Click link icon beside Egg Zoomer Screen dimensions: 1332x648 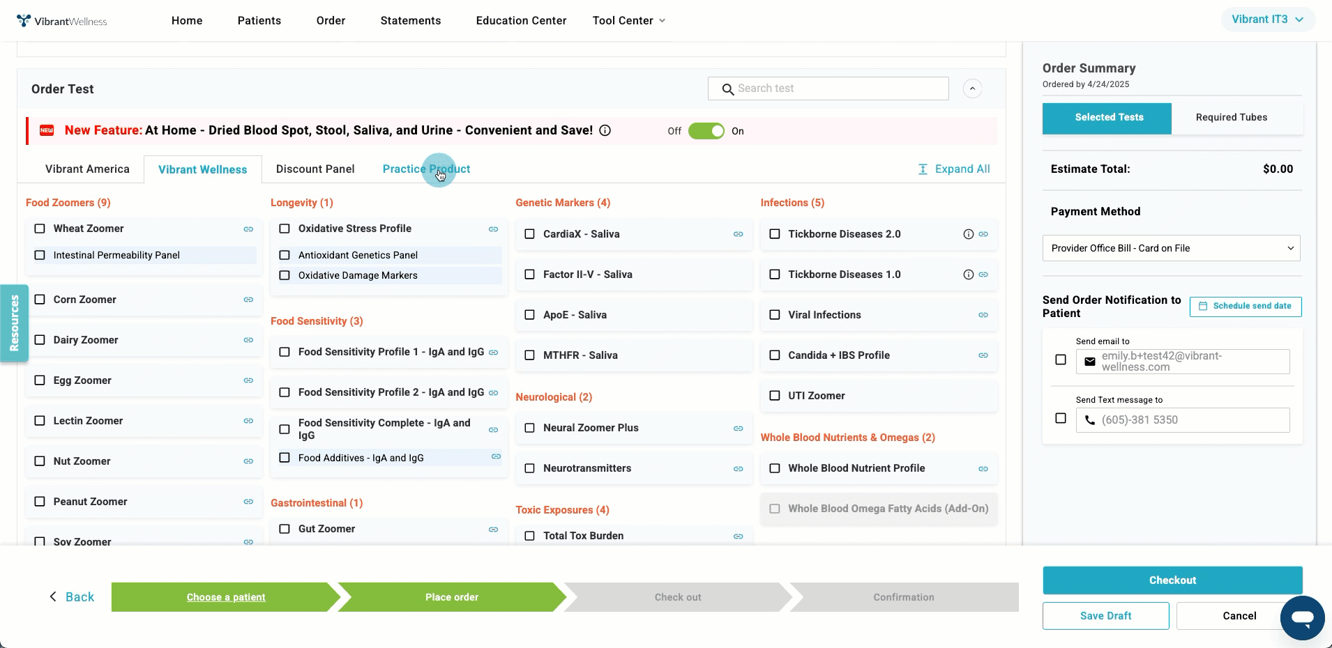[248, 380]
